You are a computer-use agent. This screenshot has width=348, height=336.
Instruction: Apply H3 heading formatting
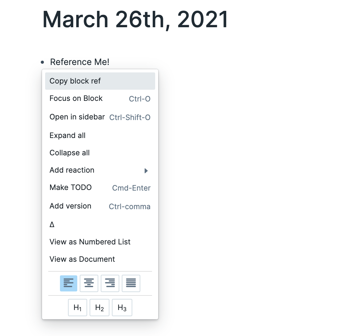pyautogui.click(x=122, y=307)
